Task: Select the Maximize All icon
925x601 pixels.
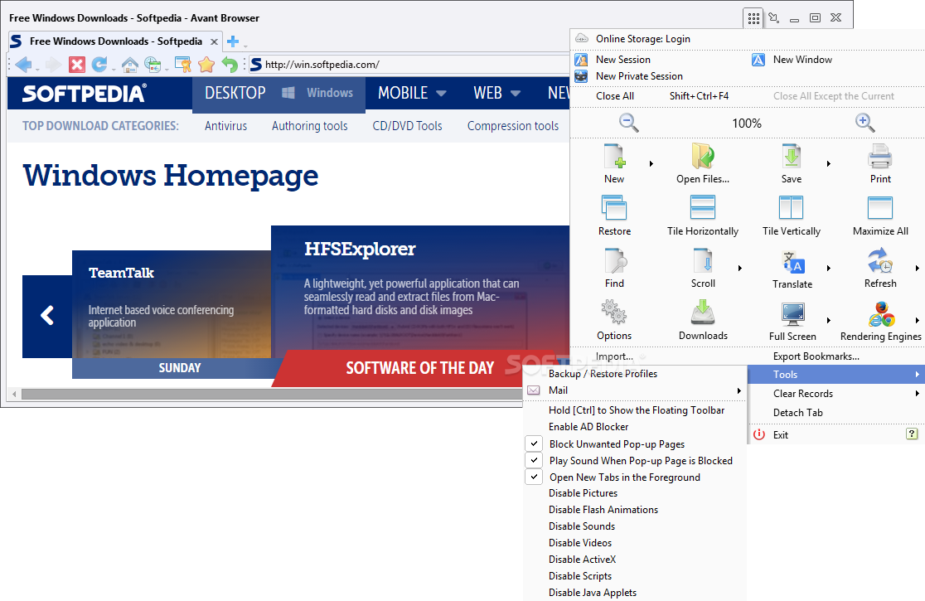Action: tap(880, 207)
